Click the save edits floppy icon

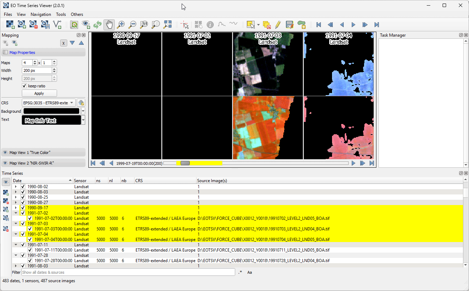tap(290, 24)
